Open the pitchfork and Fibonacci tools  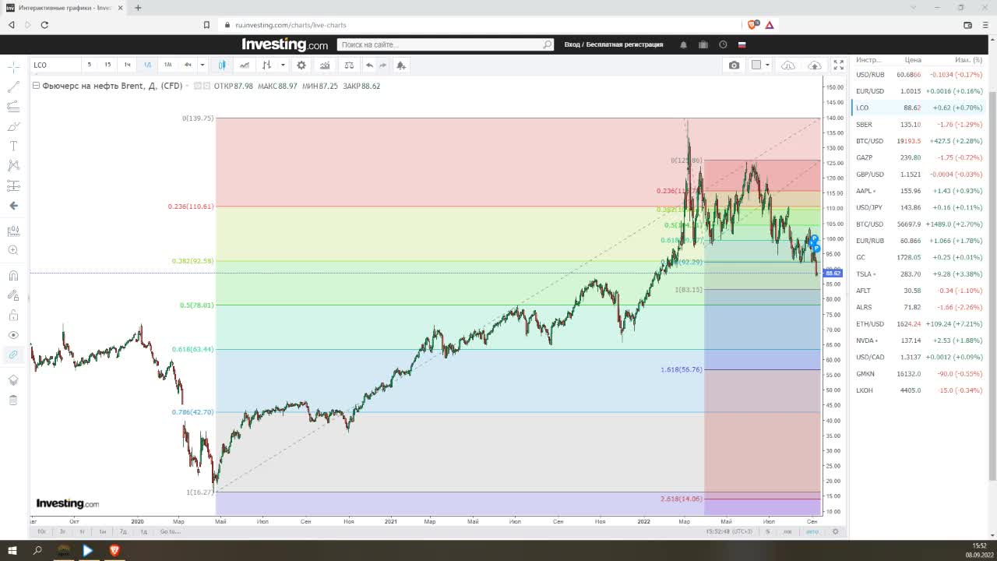coord(13,107)
